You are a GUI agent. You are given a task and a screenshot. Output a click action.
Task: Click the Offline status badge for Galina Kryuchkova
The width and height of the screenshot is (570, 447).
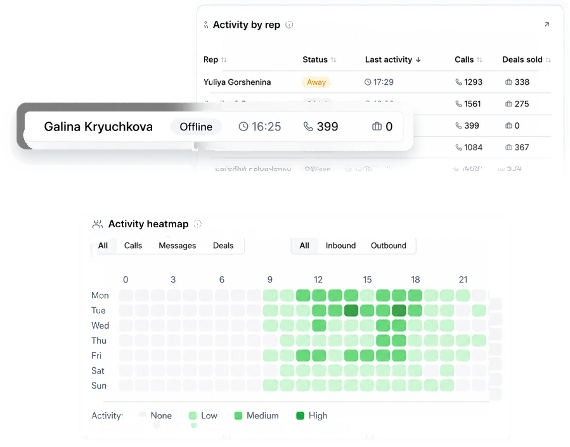[197, 127]
